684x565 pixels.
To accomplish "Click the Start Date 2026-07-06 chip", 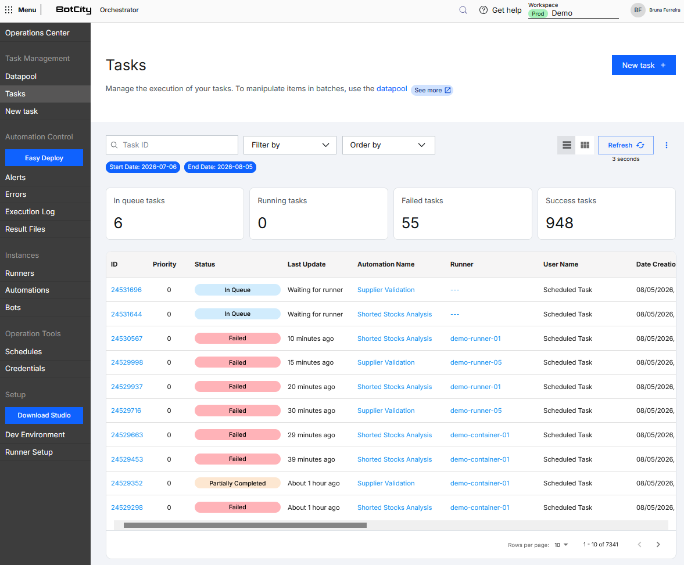I will (x=143, y=167).
